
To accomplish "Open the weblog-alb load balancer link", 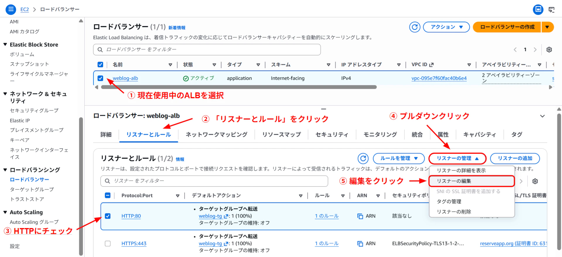I will [125, 78].
